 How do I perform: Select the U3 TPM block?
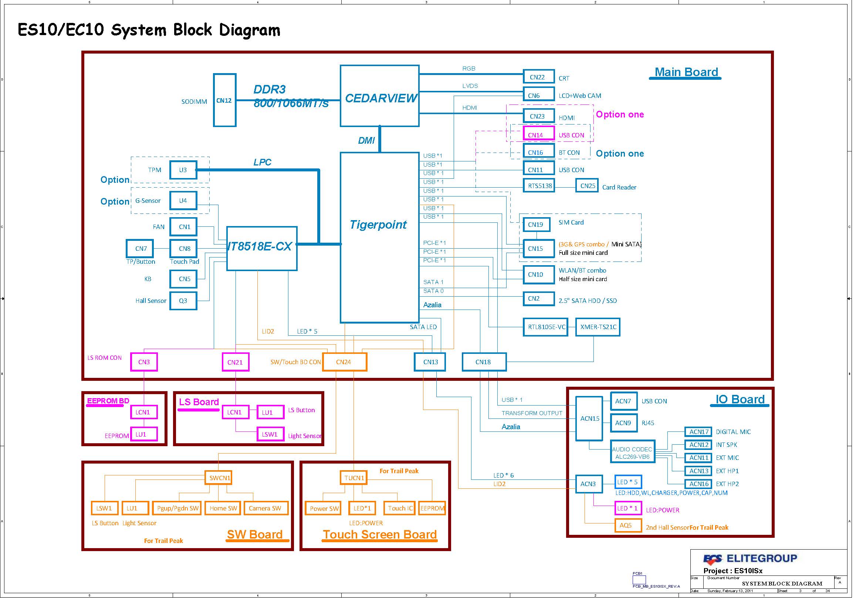tap(184, 171)
